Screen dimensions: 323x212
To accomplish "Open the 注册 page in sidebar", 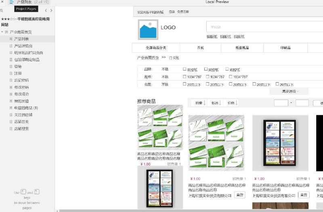I will 18,73.
